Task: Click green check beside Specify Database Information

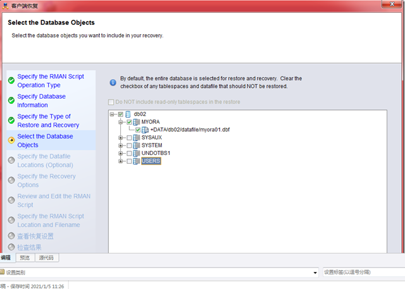Action: 11,100
